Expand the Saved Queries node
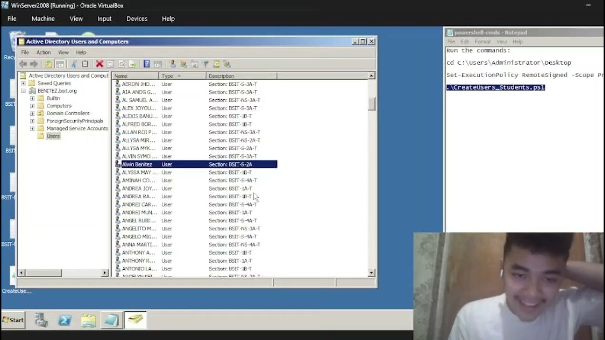This screenshot has height=340, width=605. tap(23, 83)
